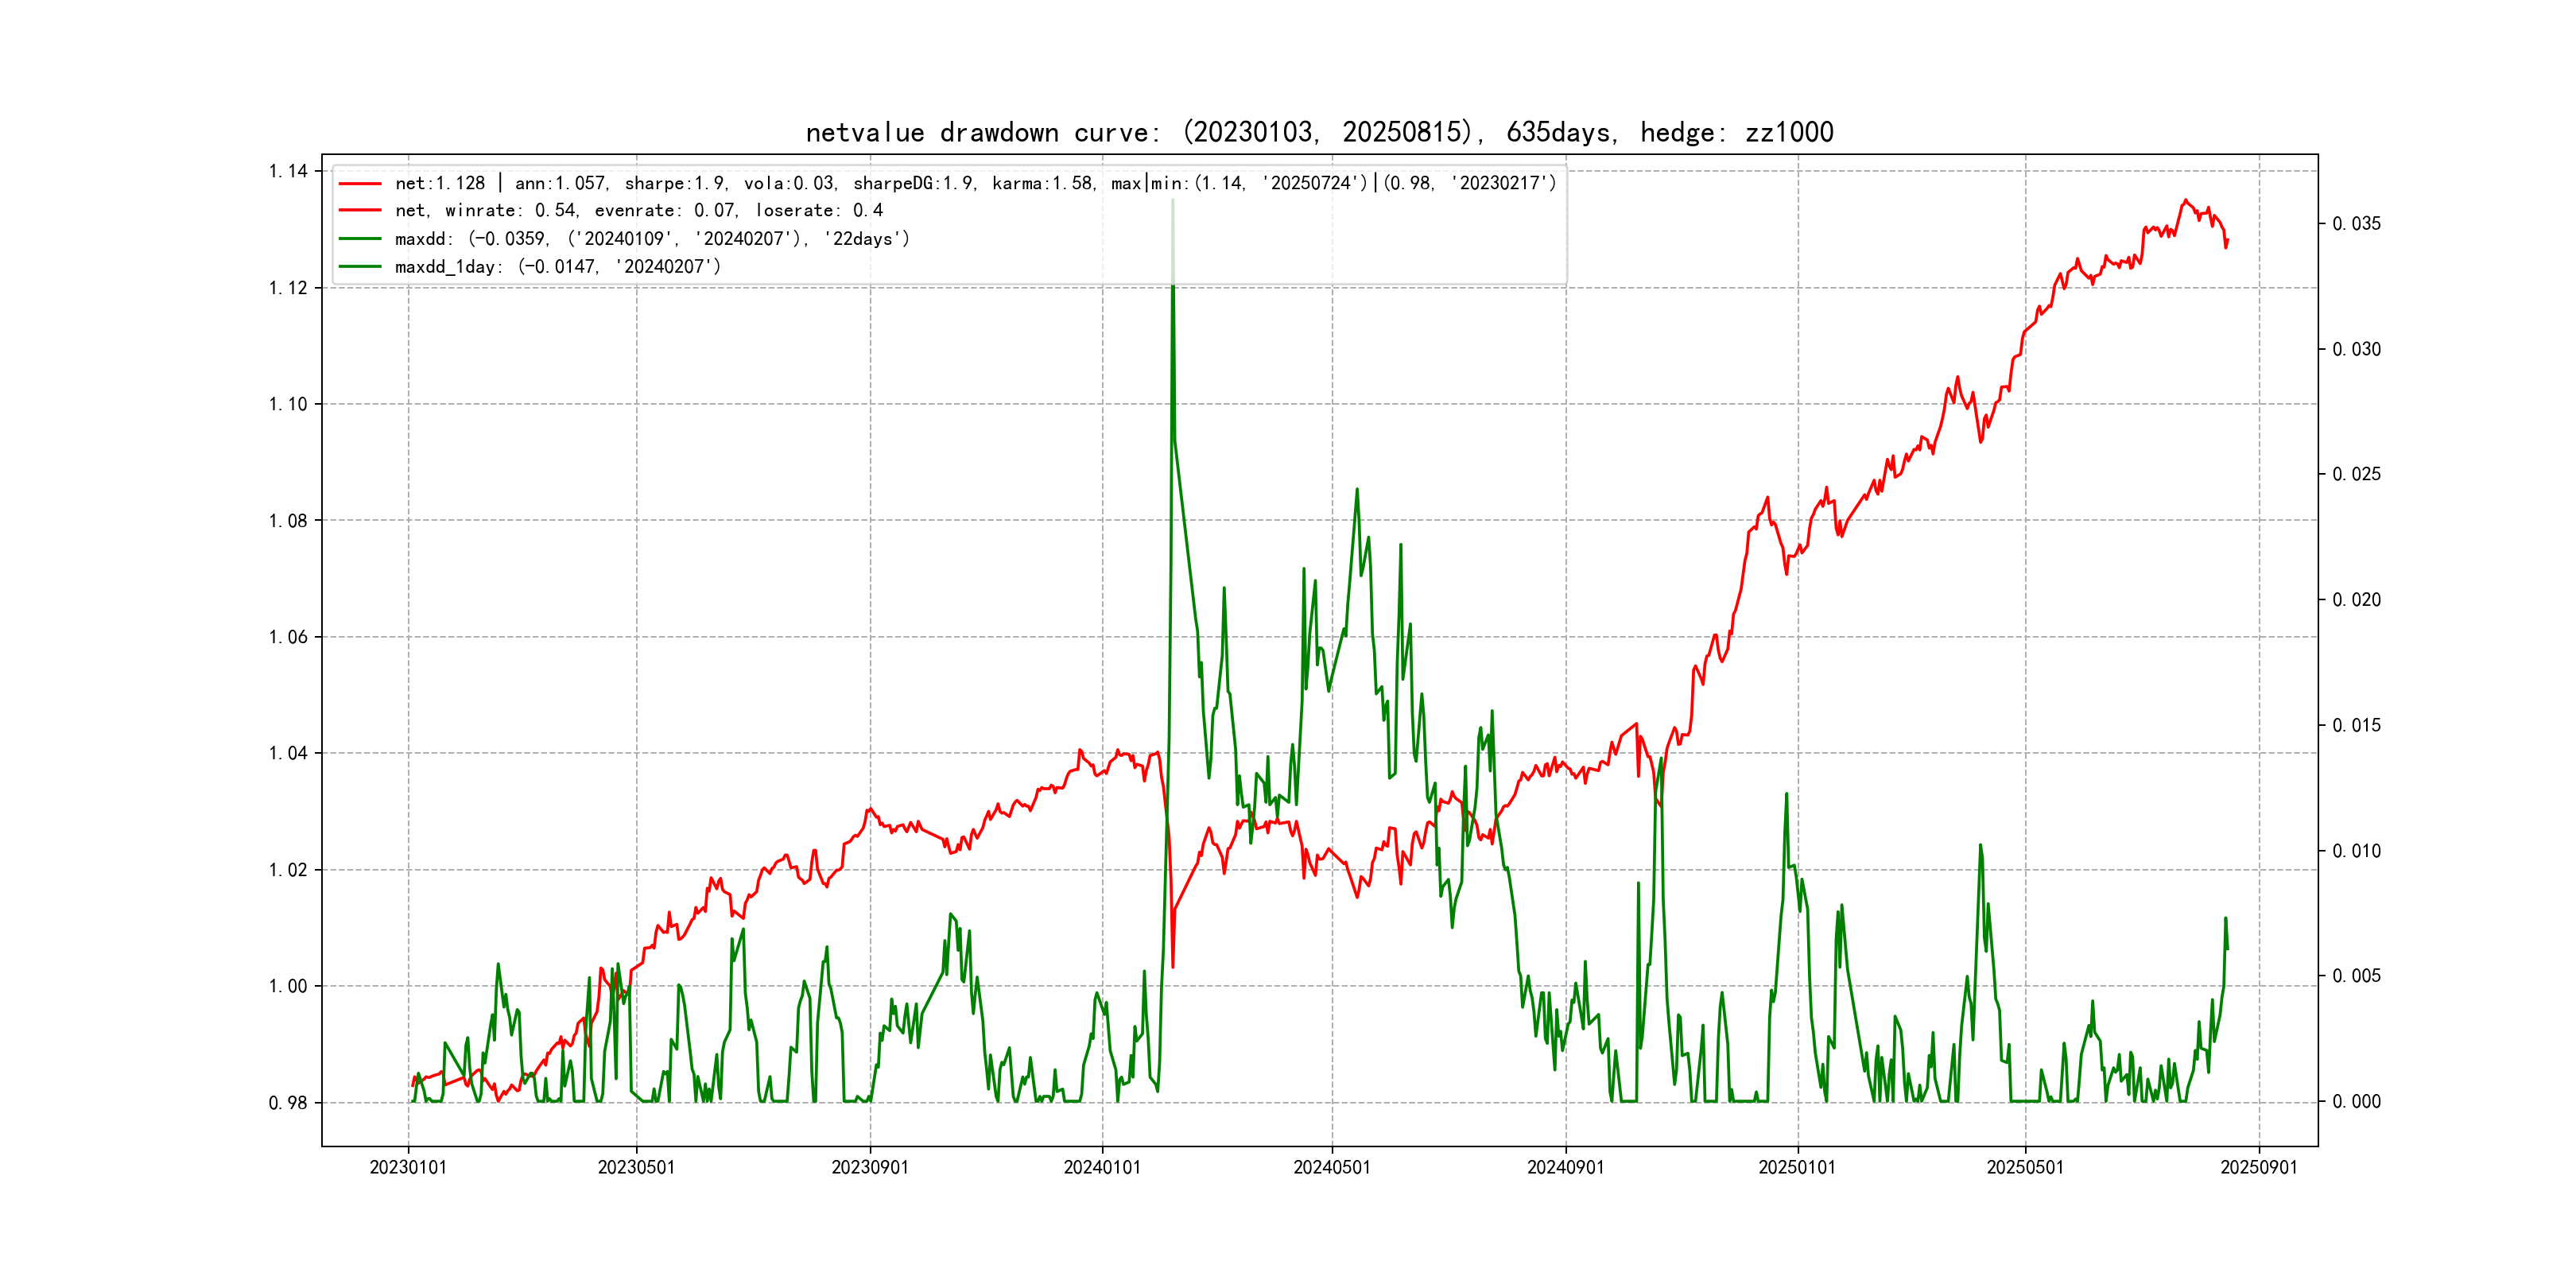Viewport: 2576px width, 1288px height.
Task: Click the 0.020 right axis tick label
Action: tap(2356, 600)
